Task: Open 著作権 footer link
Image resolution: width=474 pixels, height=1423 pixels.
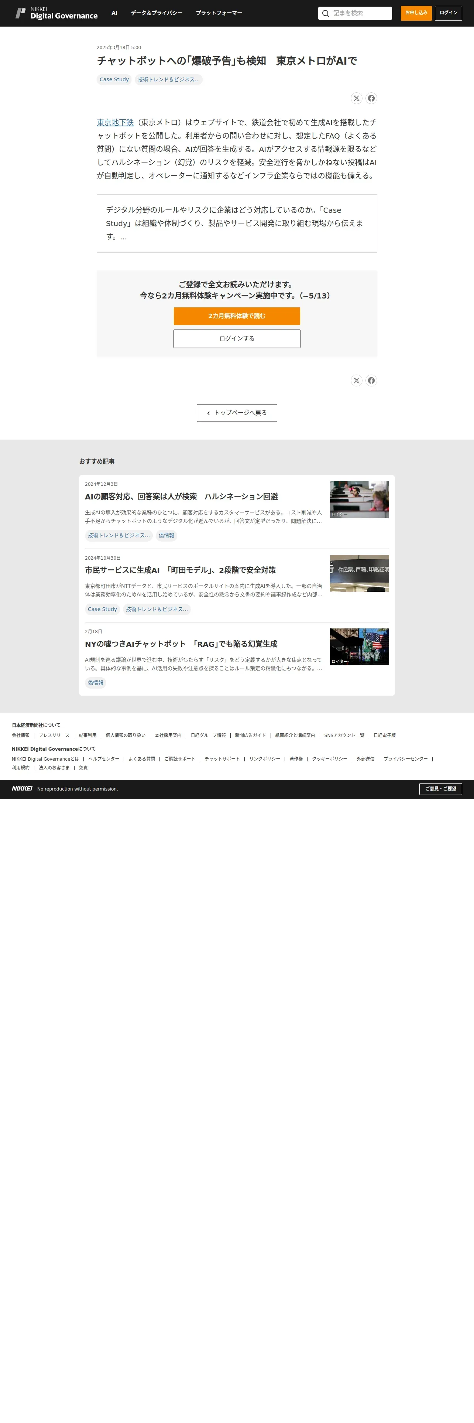Action: click(296, 759)
